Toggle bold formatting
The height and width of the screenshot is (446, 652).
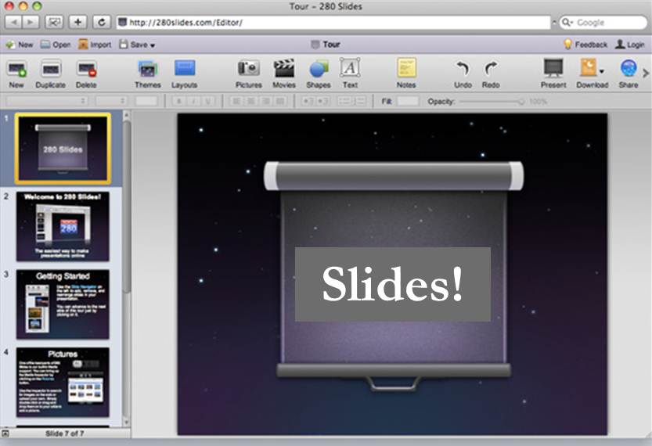click(x=179, y=101)
